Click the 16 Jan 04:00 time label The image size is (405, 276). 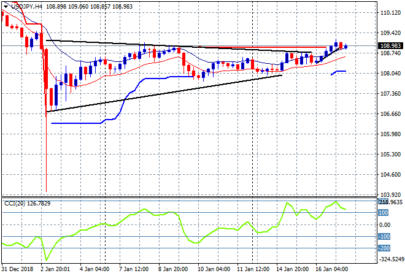coord(331,269)
